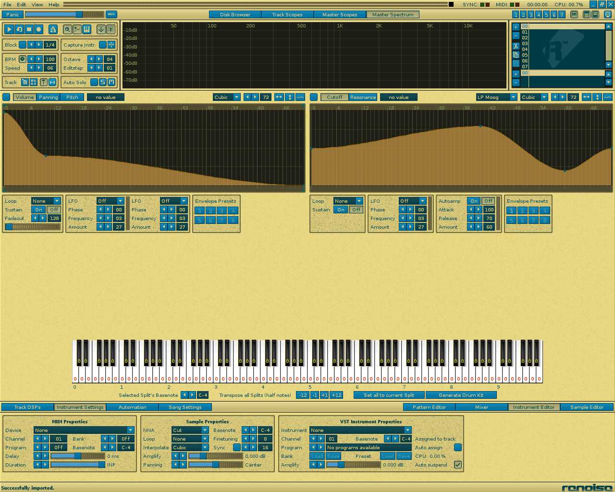Viewport: 615px width, 492px height.
Task: Toggle the piano keyboard icon in transport
Action: coord(86,29)
